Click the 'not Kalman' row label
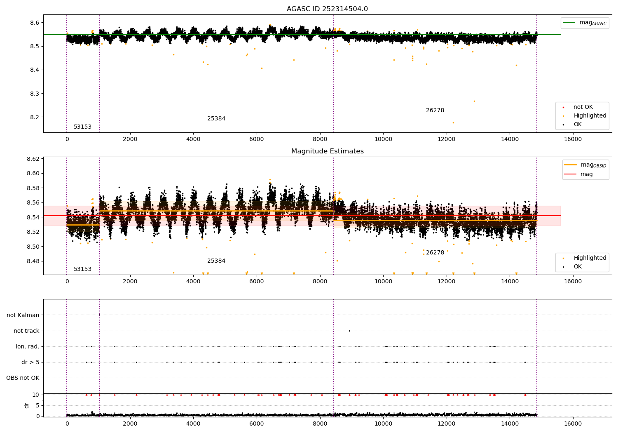The image size is (618, 433). coord(23,315)
